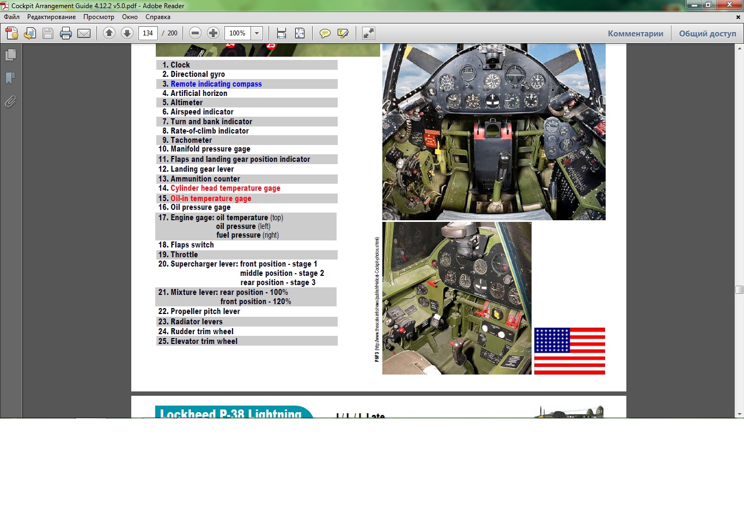Screen dimensions: 744x531
Task: Print the document using the printer icon
Action: 66,33
